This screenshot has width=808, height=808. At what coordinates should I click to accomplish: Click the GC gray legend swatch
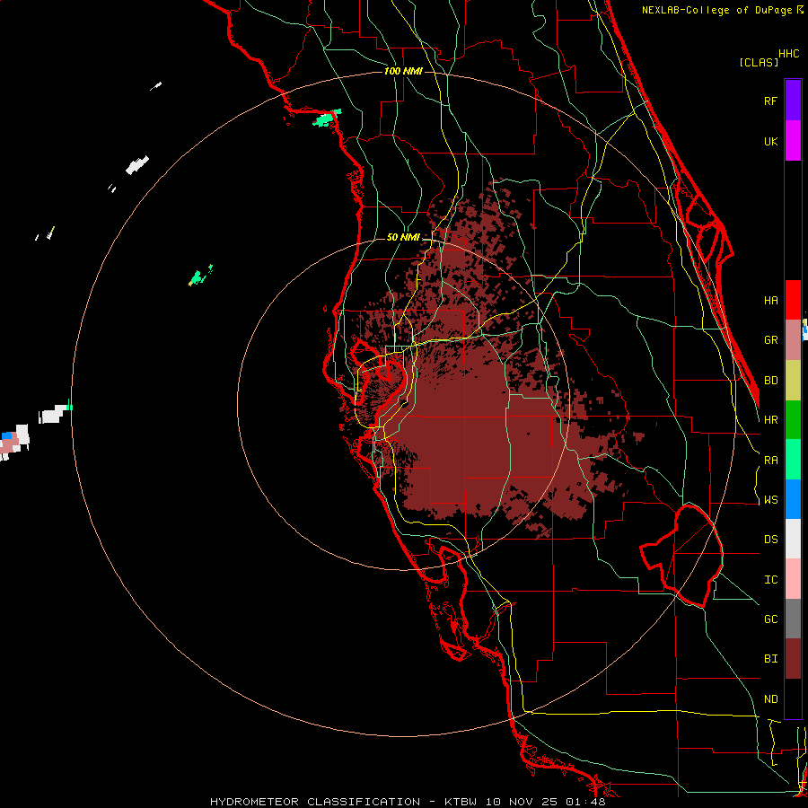tap(793, 619)
